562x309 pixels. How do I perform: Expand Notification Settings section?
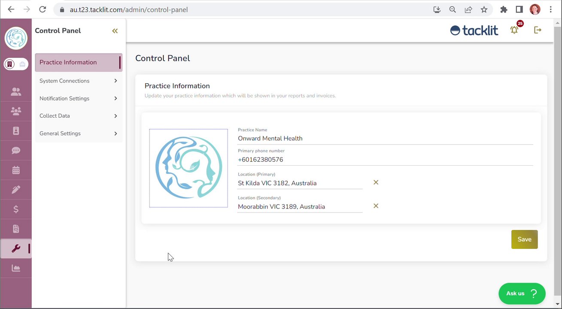click(78, 98)
